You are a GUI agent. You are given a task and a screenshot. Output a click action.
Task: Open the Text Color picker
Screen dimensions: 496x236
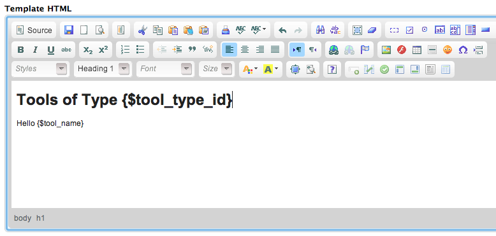250,69
